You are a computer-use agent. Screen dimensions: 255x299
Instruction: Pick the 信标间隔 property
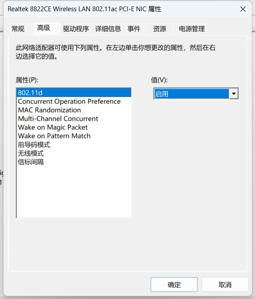(x=74, y=162)
